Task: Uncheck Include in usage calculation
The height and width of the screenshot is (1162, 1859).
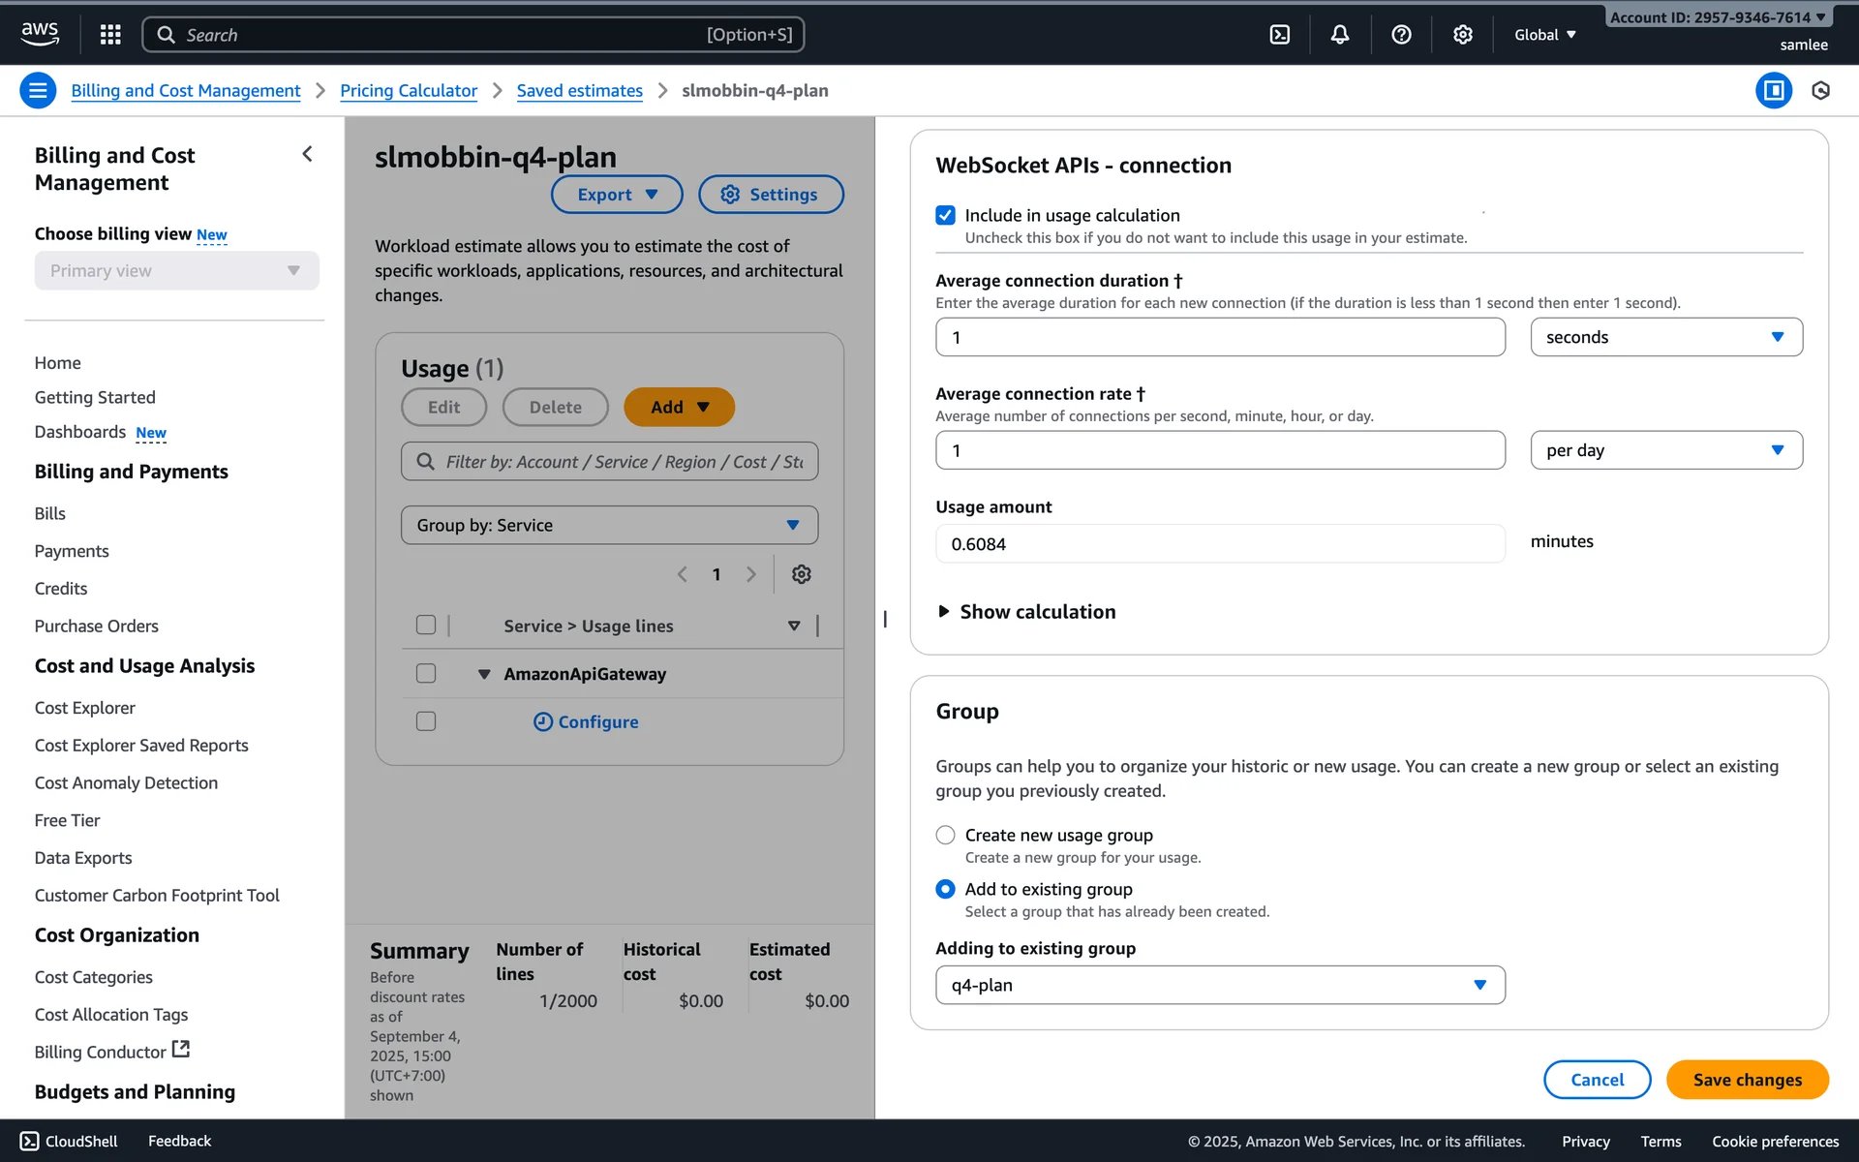Action: click(x=946, y=215)
